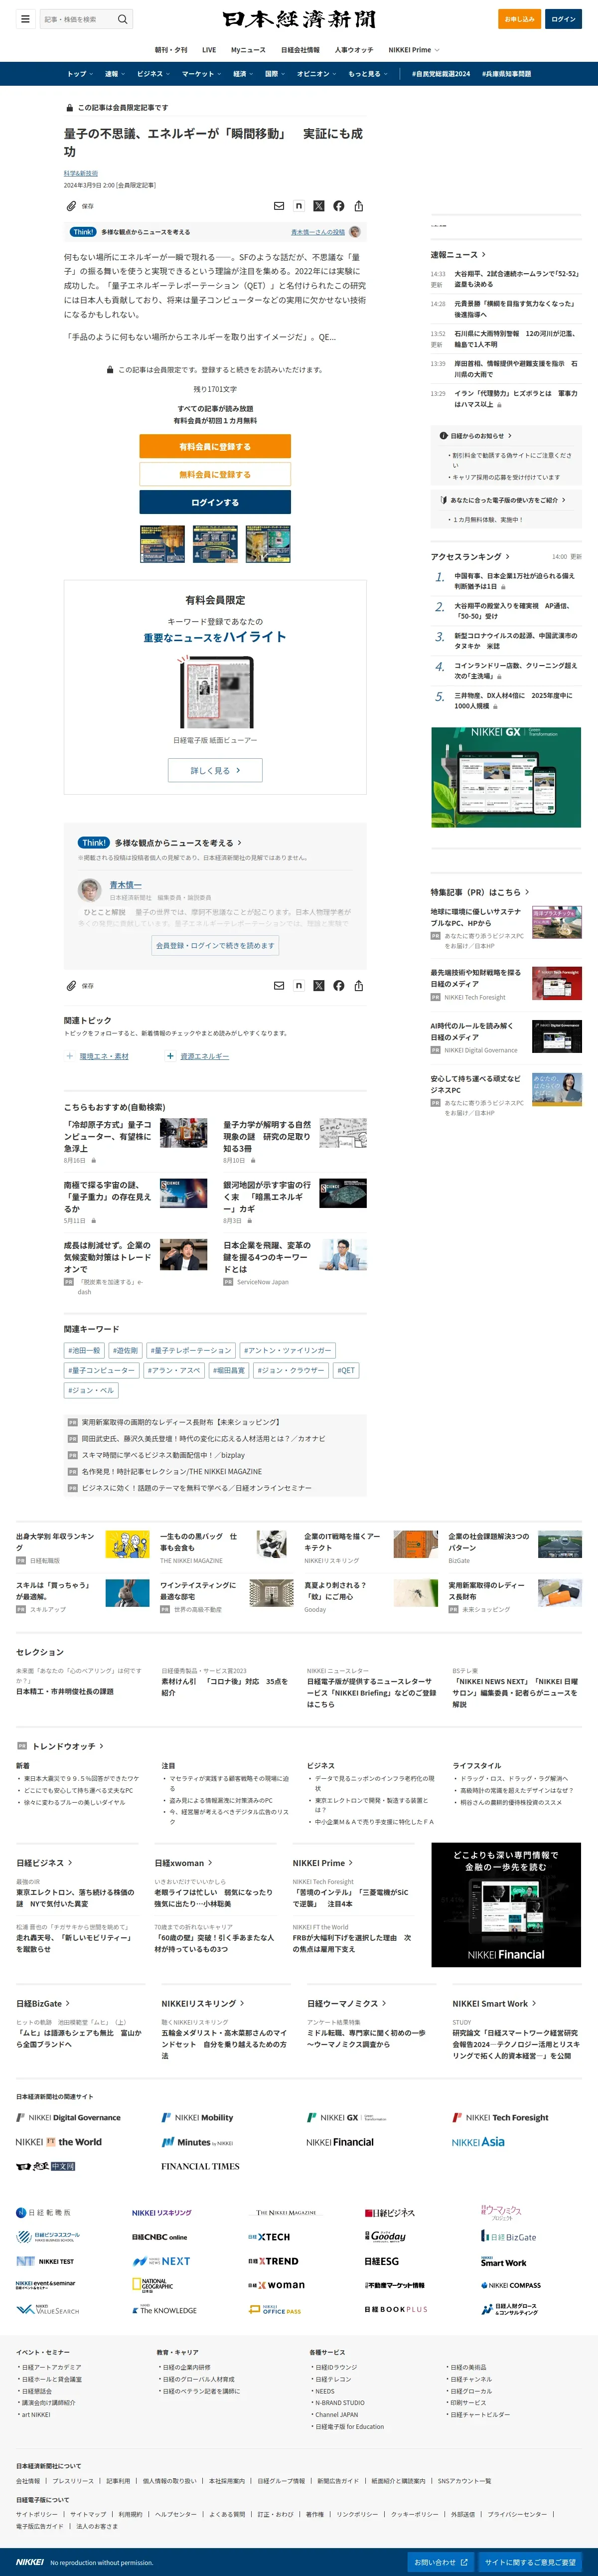Open the NIKKEI COMPASS logo link
The image size is (598, 2576).
[x=511, y=2285]
